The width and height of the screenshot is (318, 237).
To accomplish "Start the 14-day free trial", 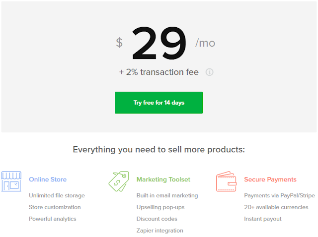I will tap(159, 103).
